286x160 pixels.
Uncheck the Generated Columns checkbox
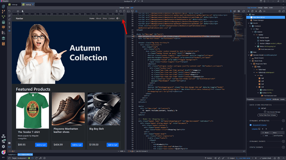coord(250,125)
